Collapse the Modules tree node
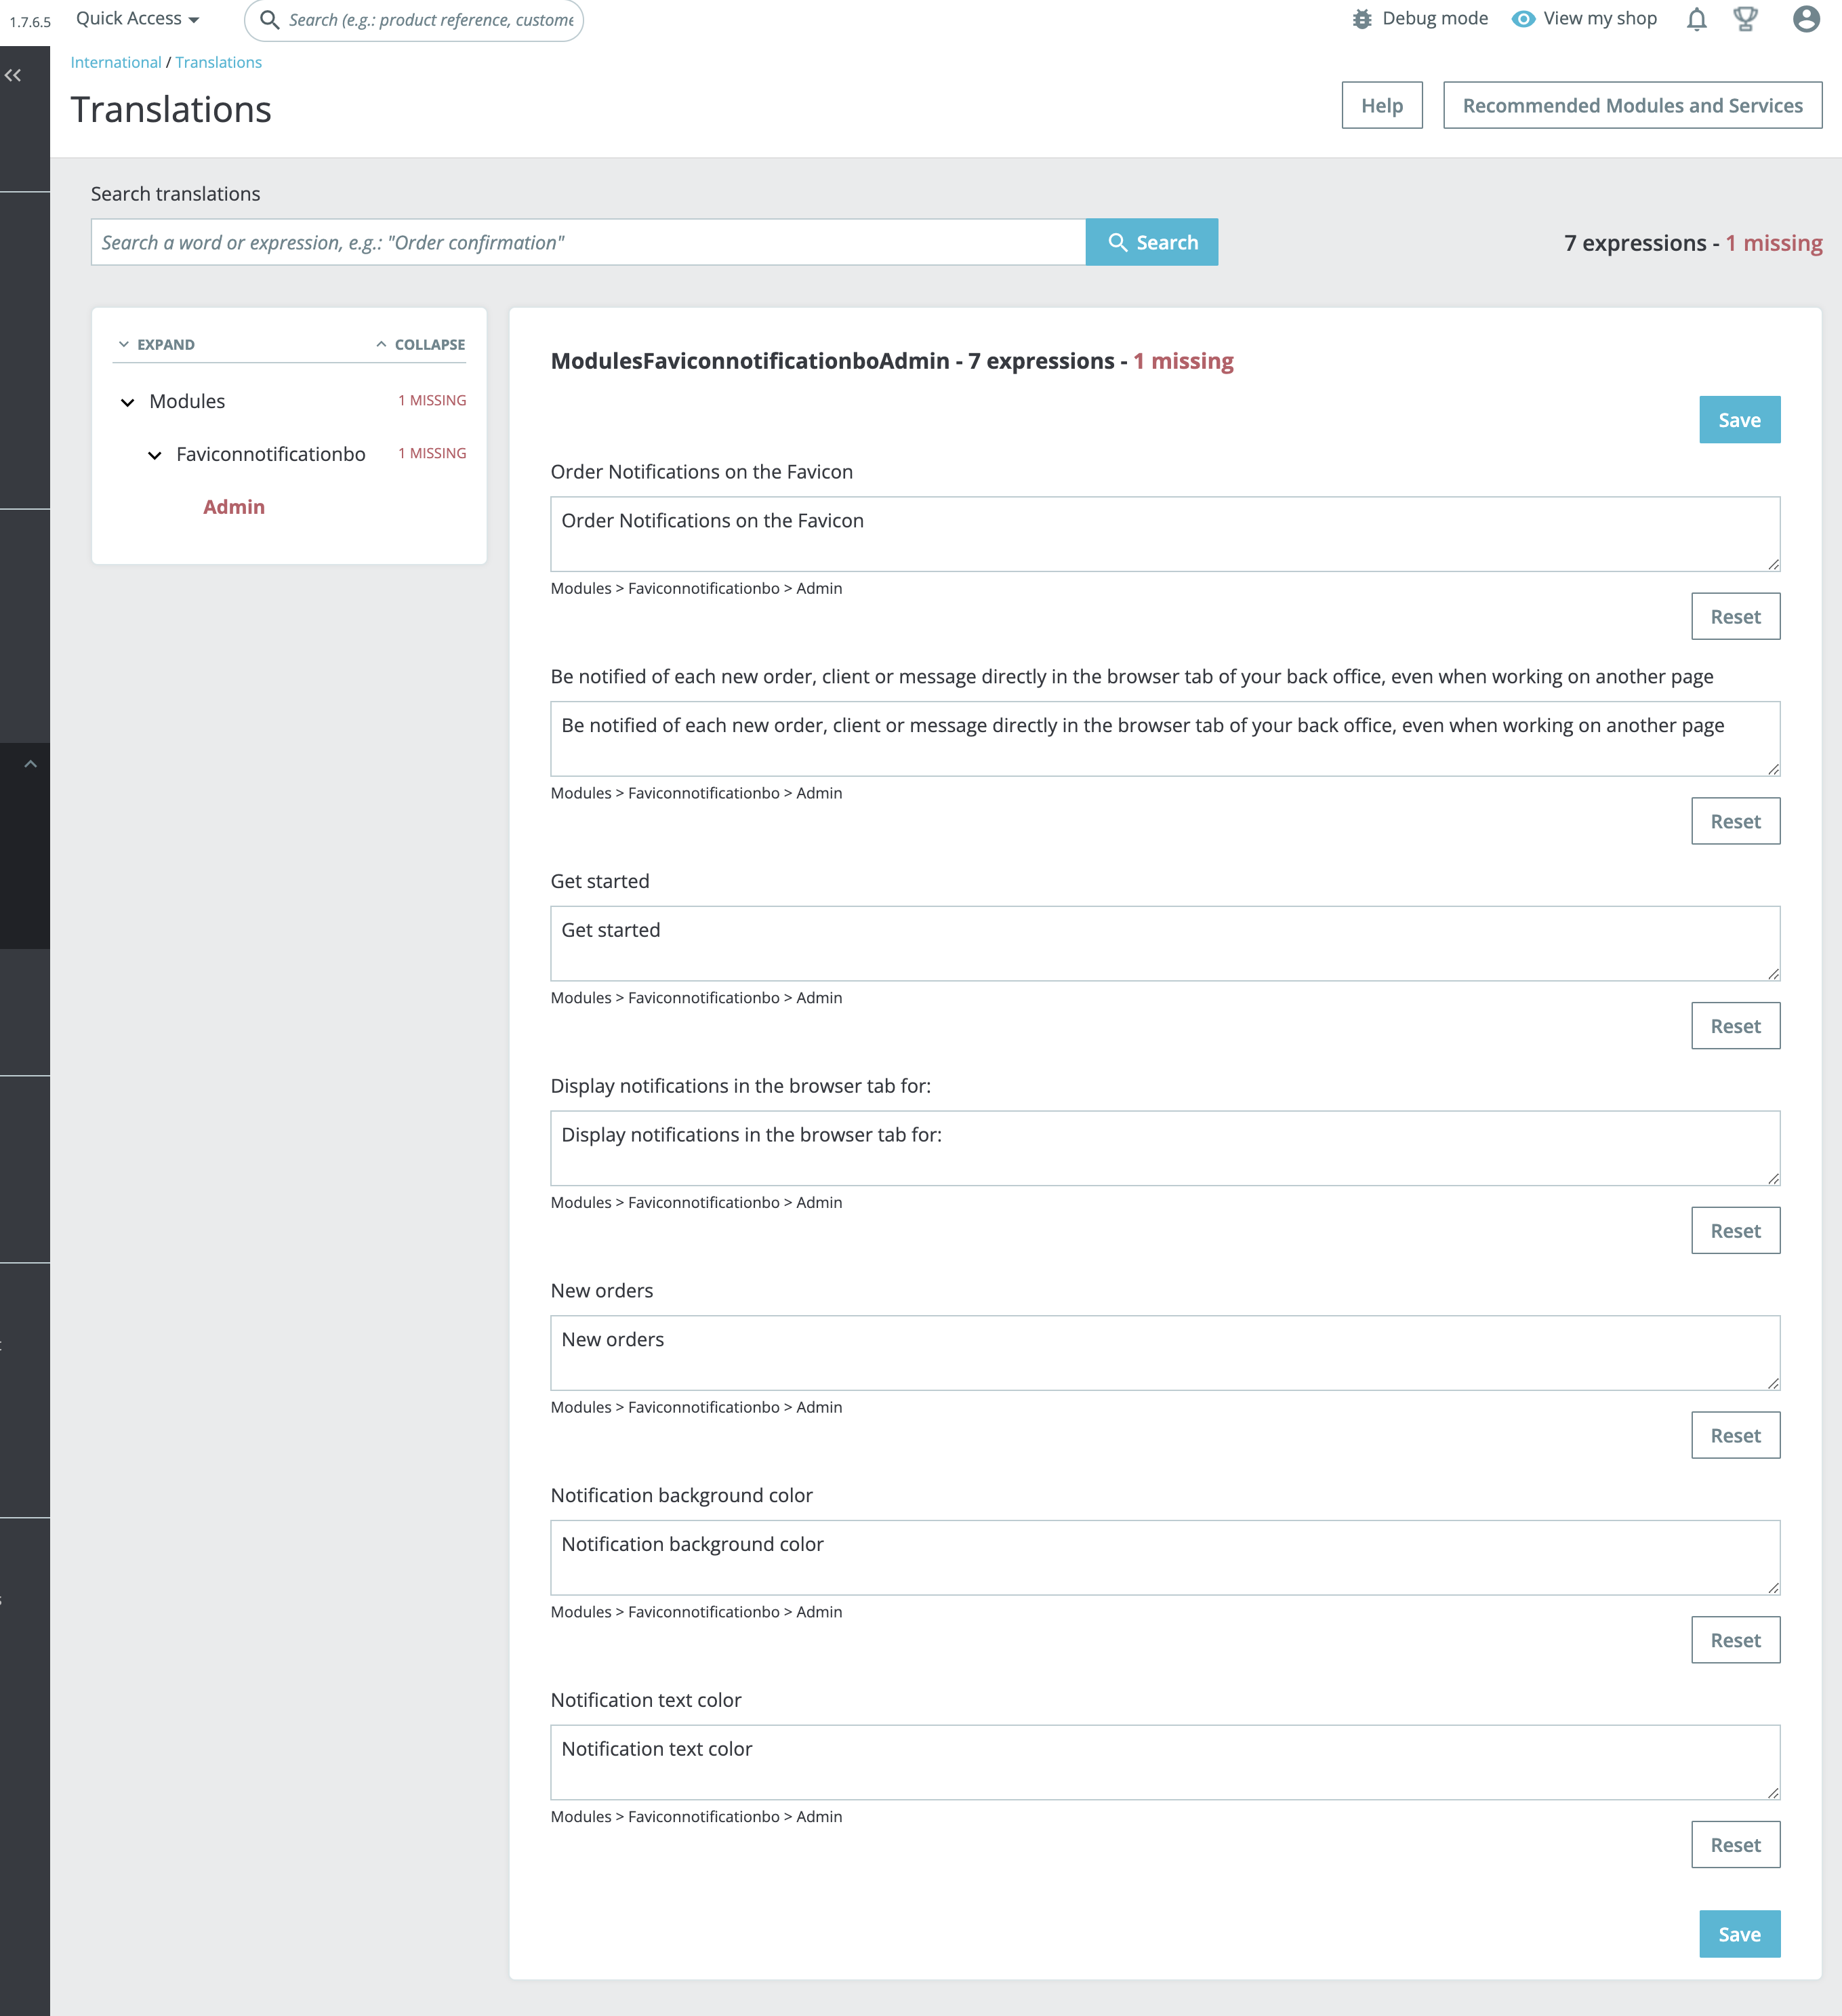The height and width of the screenshot is (2016, 1842). click(x=128, y=402)
